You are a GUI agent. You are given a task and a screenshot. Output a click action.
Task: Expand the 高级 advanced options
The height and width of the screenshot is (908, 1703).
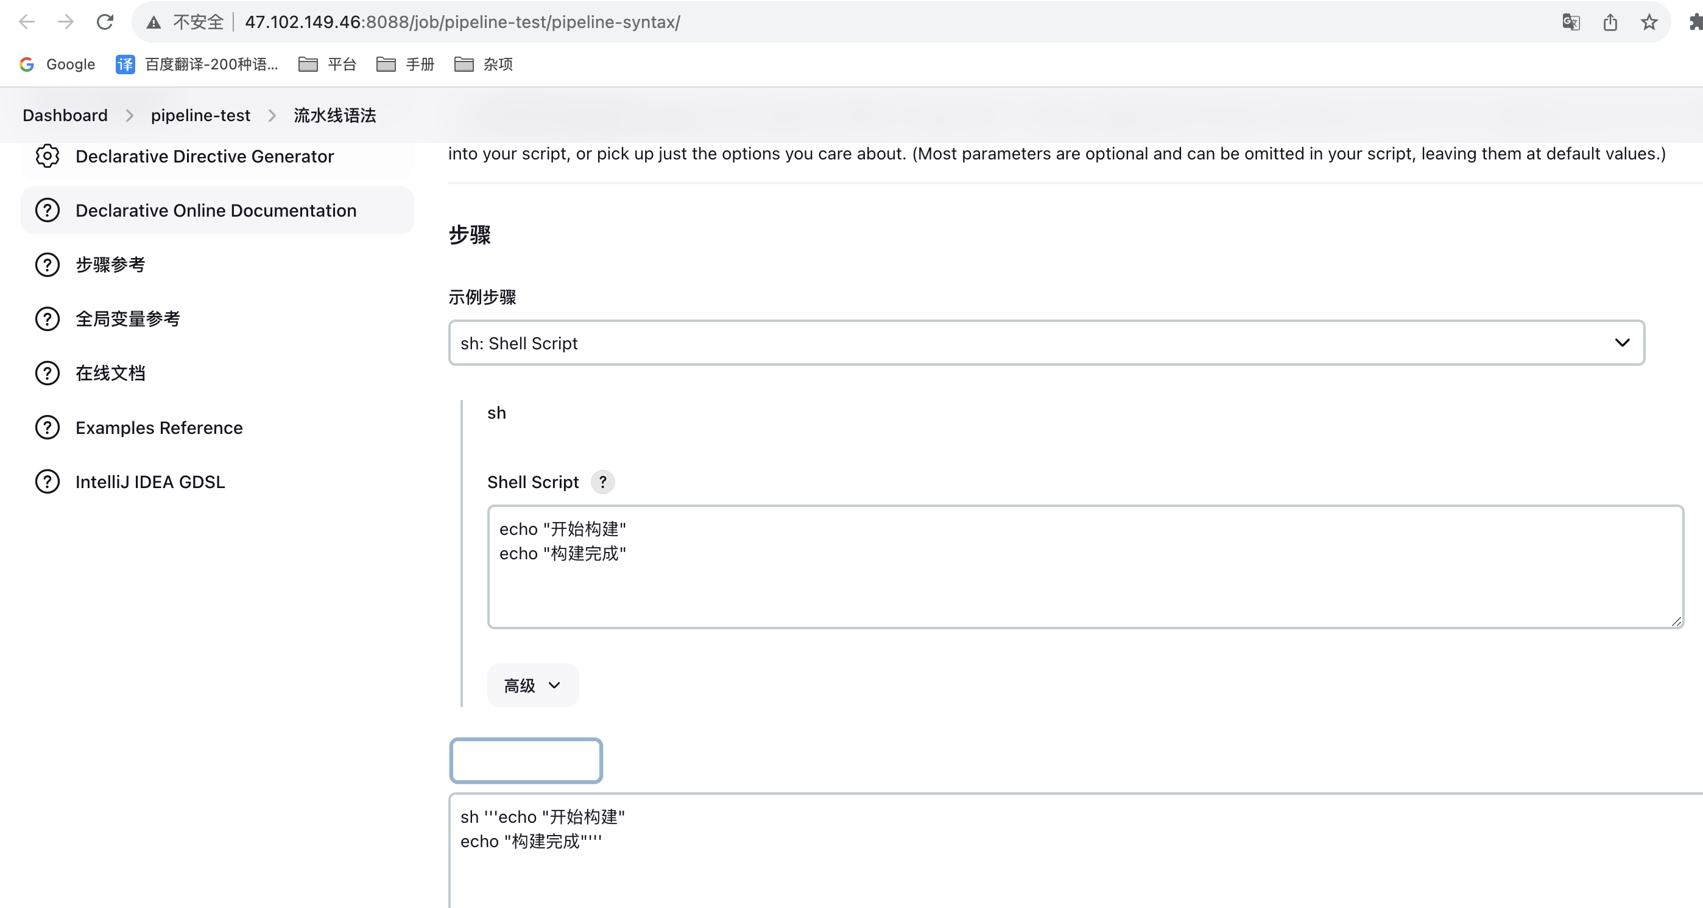(x=533, y=685)
